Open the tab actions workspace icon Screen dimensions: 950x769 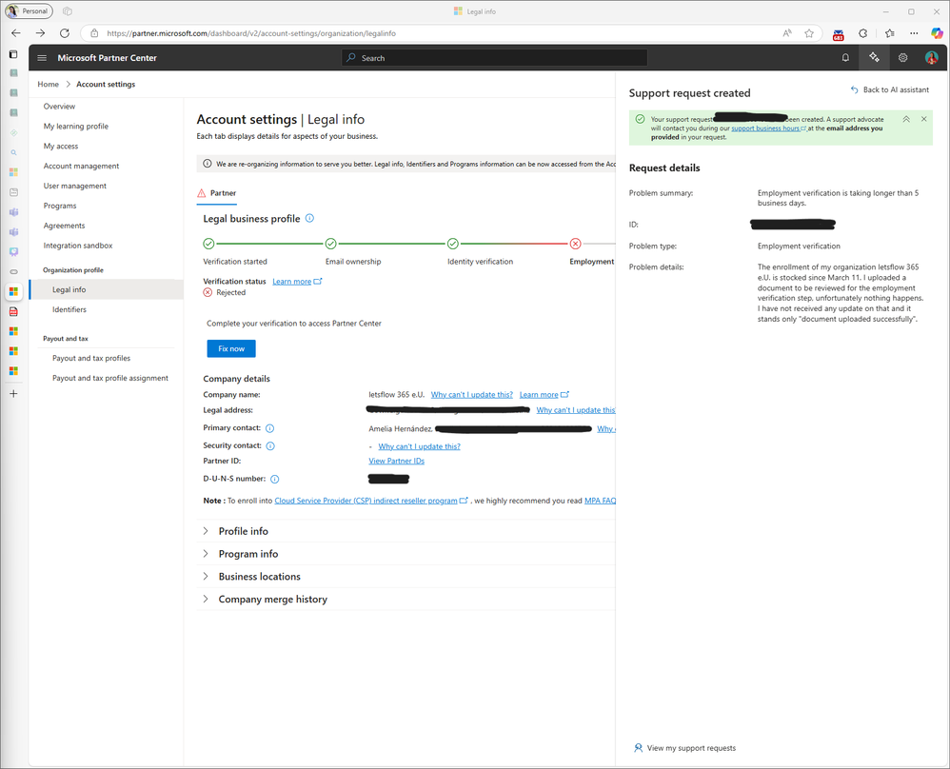pos(68,10)
